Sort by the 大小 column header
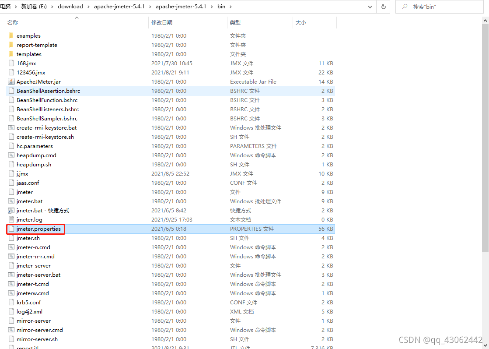The width and height of the screenshot is (489, 349). click(300, 22)
